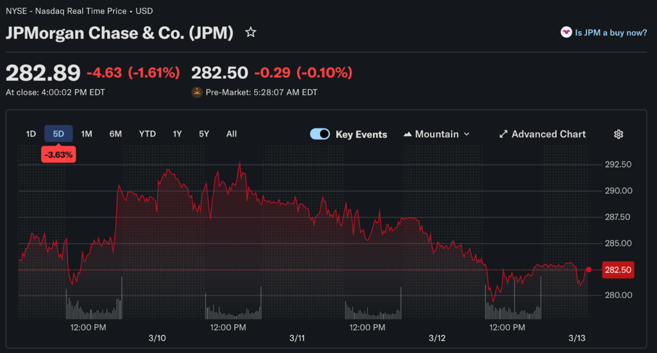The height and width of the screenshot is (353, 657).
Task: Show the All time range
Action: coord(232,134)
